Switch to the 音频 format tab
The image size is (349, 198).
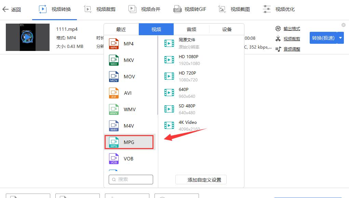point(191,29)
